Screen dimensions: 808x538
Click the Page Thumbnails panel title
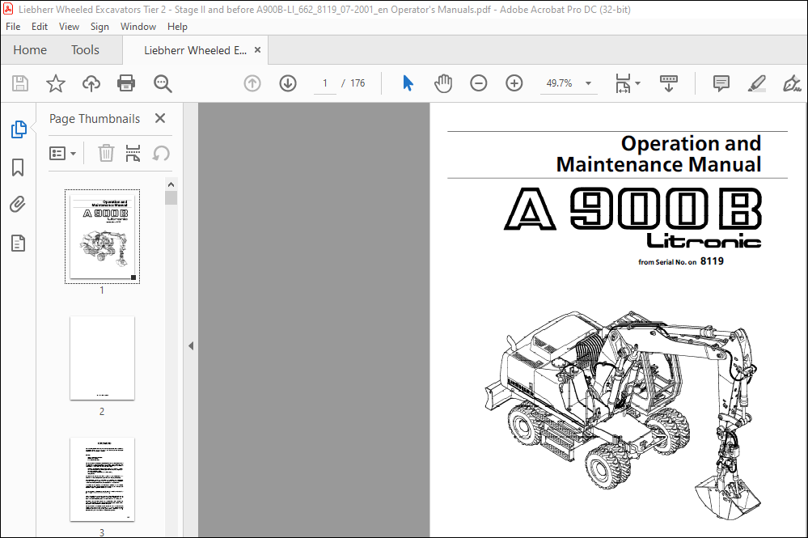95,119
